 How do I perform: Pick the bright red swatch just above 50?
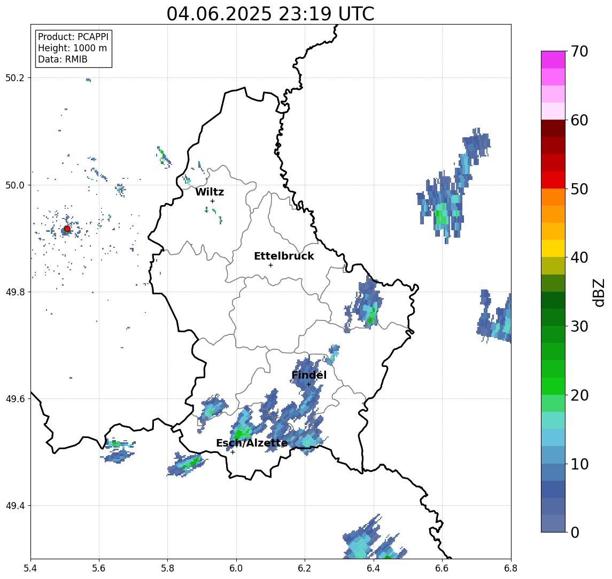[x=553, y=180]
